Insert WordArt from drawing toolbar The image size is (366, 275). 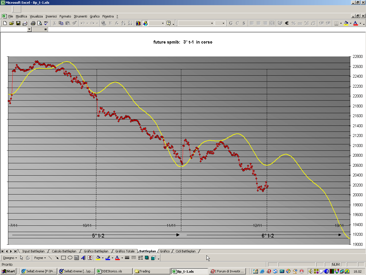coord(83,258)
